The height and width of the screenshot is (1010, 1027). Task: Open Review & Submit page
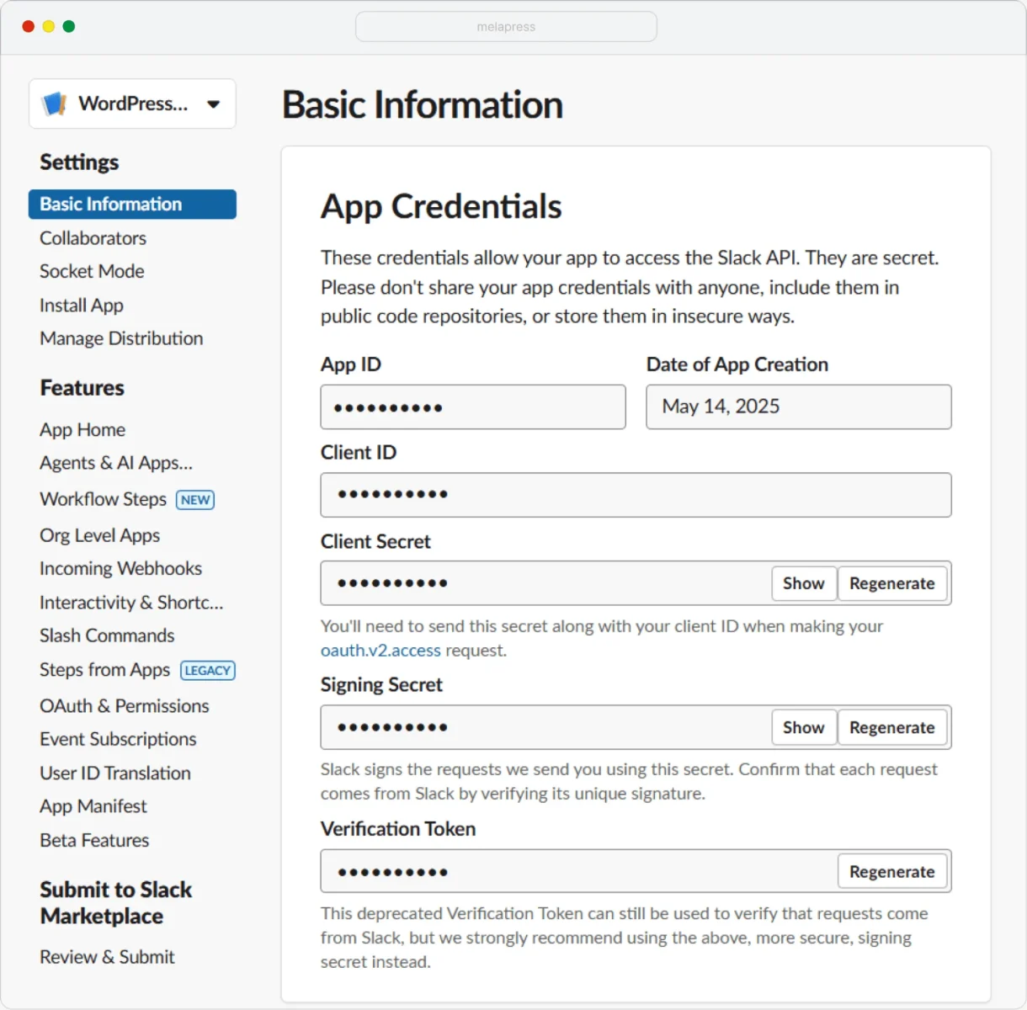pos(107,957)
